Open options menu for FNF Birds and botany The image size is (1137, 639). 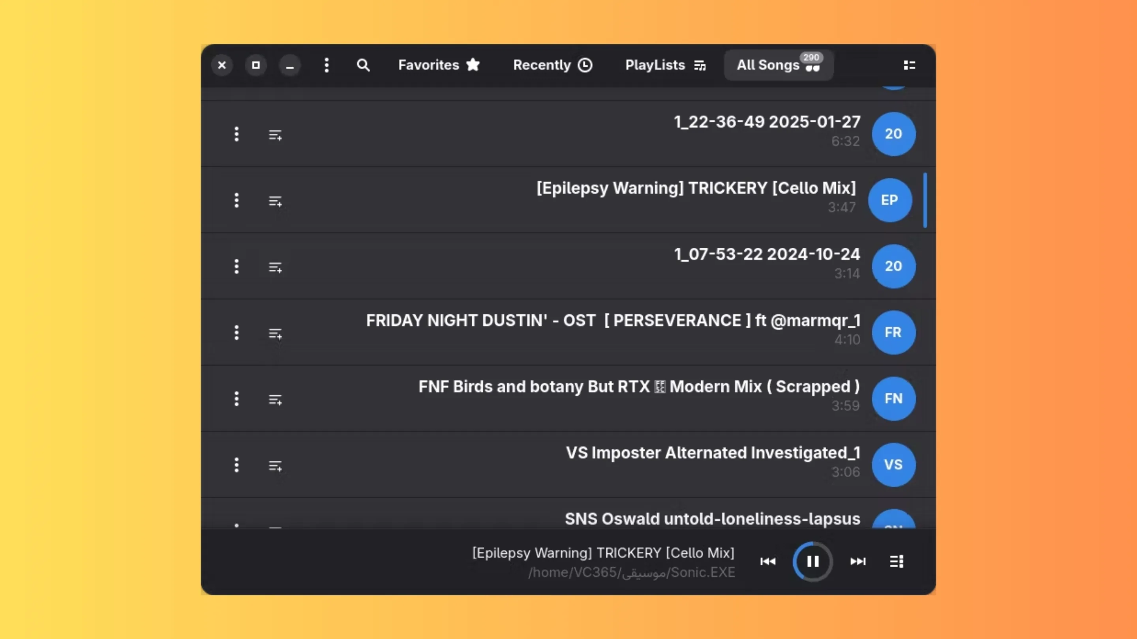(236, 399)
